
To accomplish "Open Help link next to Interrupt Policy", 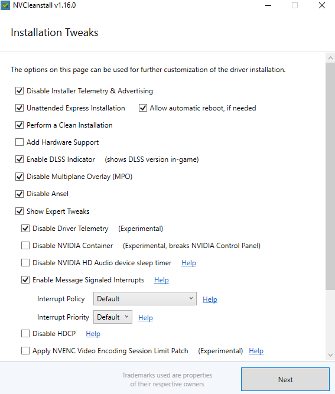I will pyautogui.click(x=210, y=299).
